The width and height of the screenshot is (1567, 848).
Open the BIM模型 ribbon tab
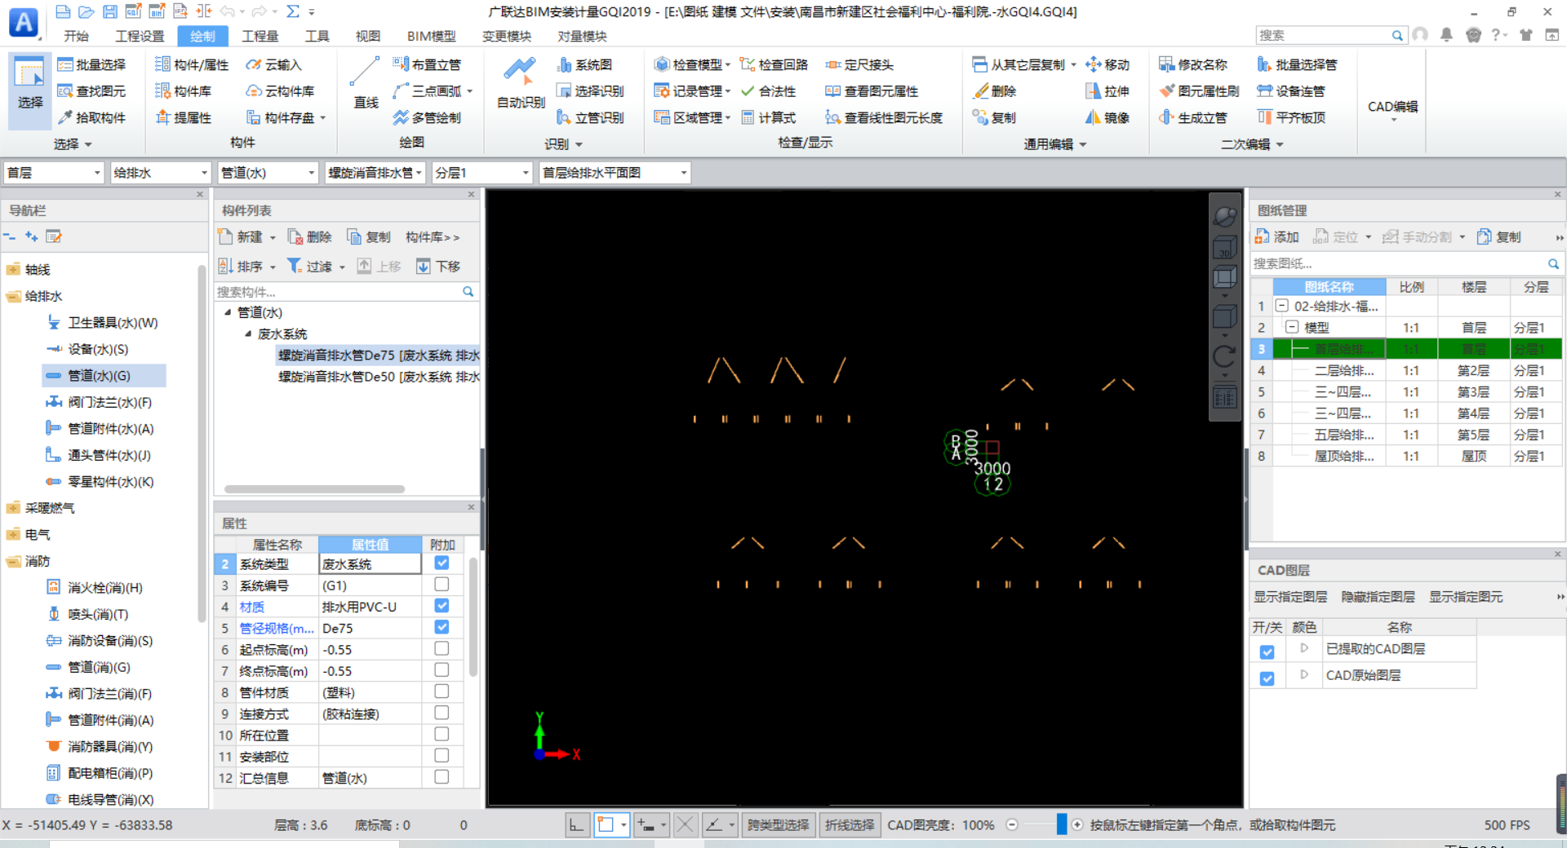pyautogui.click(x=431, y=36)
